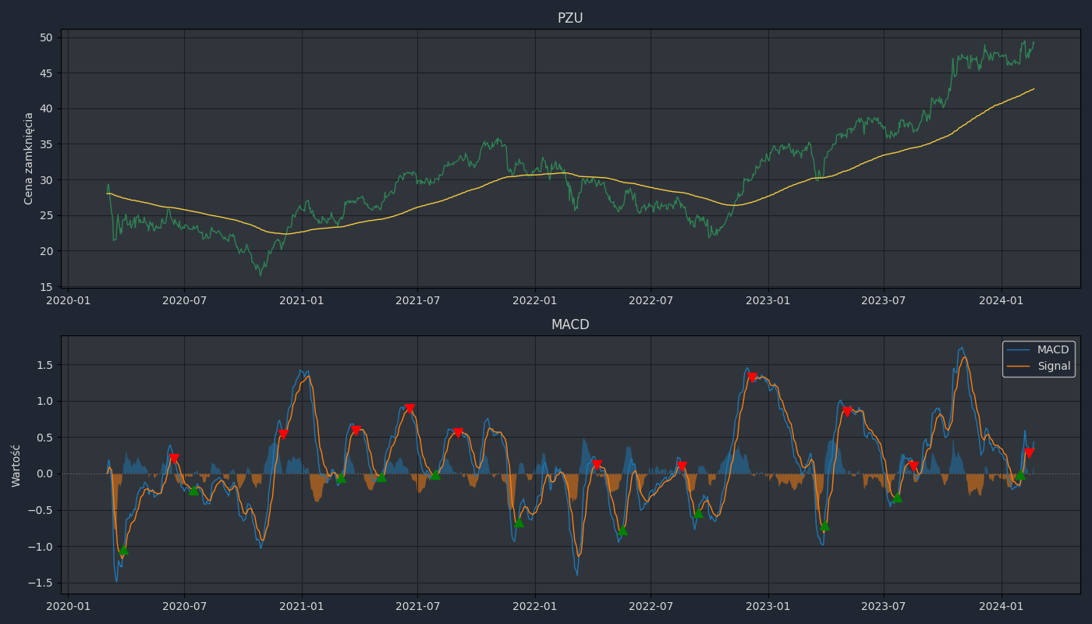Viewport: 1092px width, 624px height.
Task: Click the 20 tick on the price axis
Action: pos(46,250)
